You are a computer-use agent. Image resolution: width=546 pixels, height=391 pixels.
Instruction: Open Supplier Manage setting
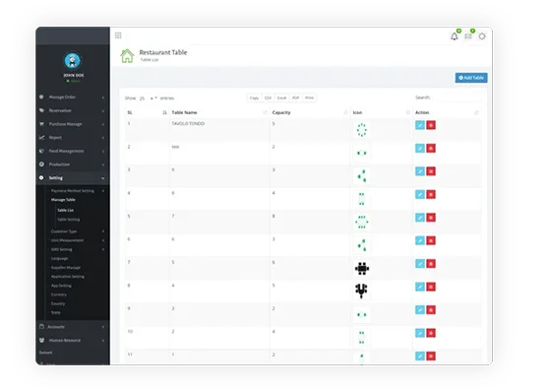pos(66,268)
